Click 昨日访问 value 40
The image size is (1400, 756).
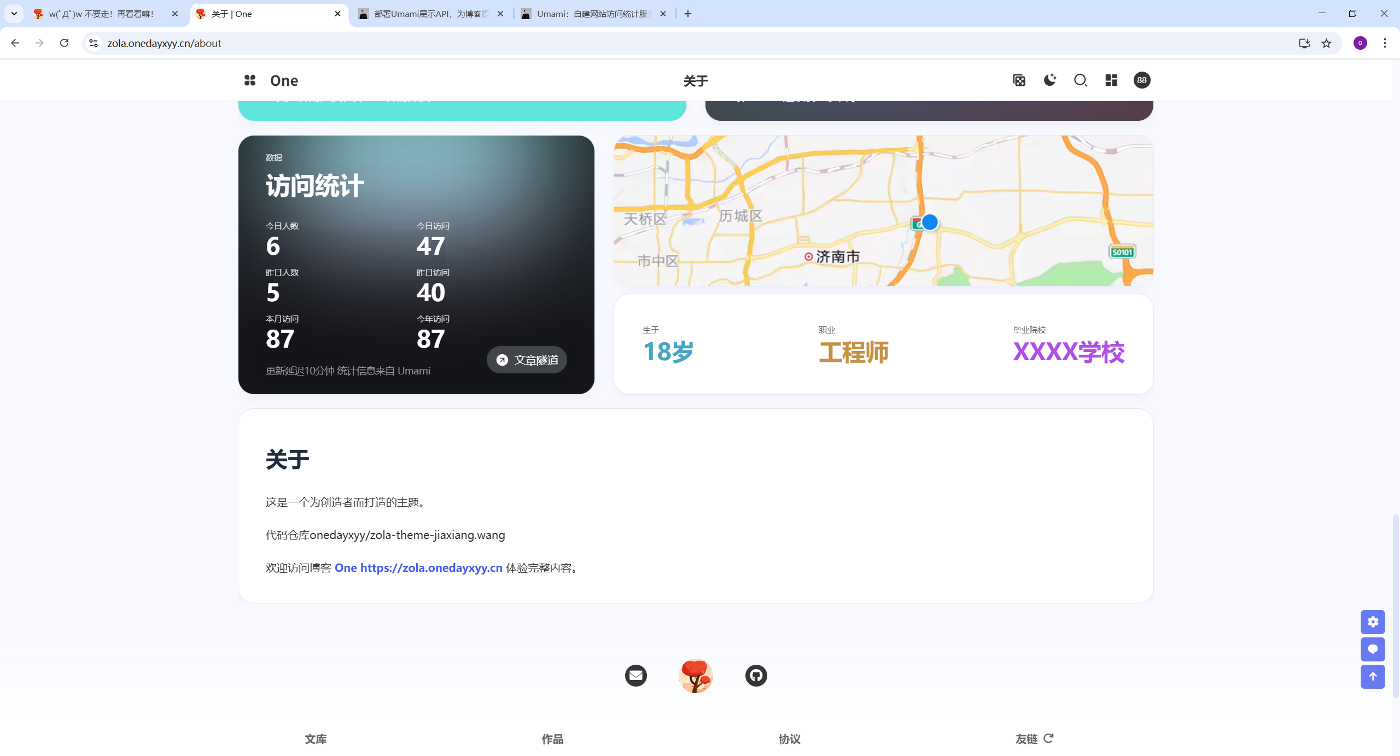coord(430,292)
